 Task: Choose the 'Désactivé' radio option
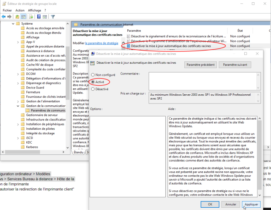coord(93,89)
